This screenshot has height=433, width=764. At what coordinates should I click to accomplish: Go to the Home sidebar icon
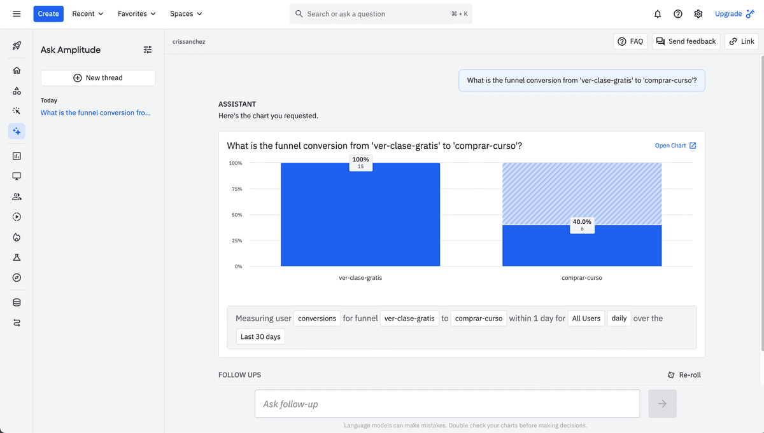(x=17, y=71)
